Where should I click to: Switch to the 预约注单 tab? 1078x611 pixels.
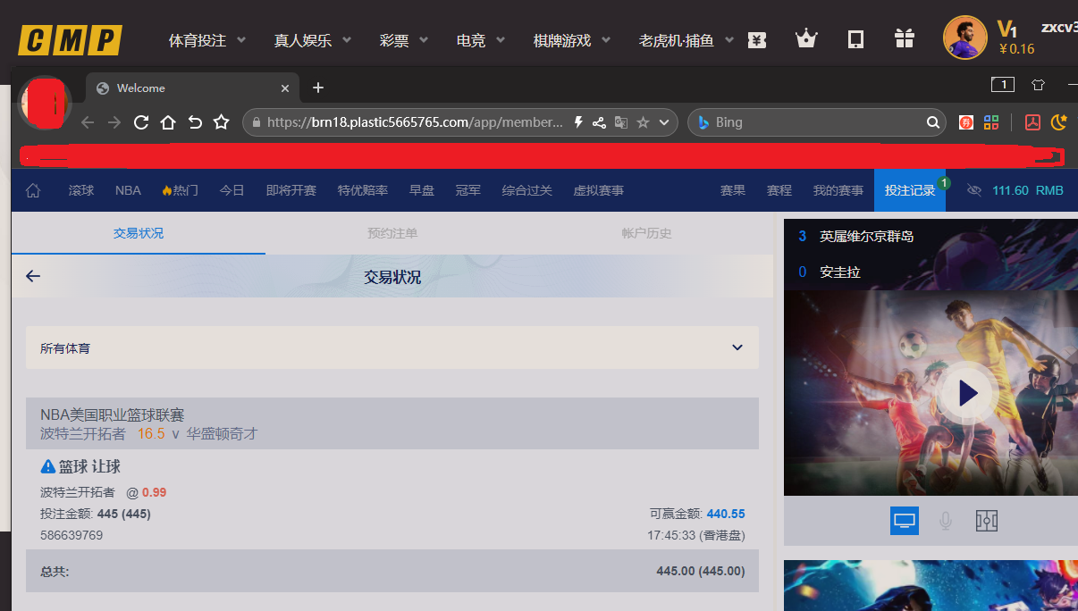point(392,233)
